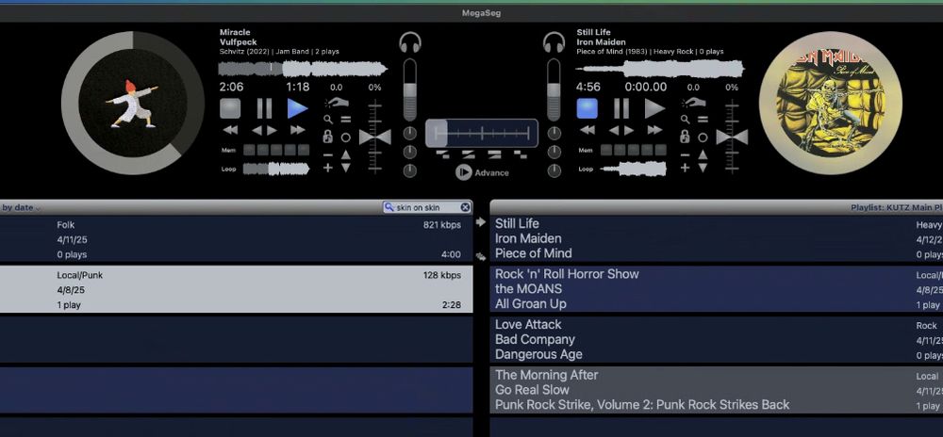Click the bowtie pitch slider on the Miracle deck
The height and width of the screenshot is (437, 943).
374,137
